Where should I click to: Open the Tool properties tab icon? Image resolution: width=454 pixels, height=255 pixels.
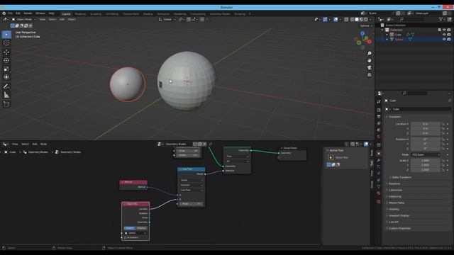pos(379,102)
